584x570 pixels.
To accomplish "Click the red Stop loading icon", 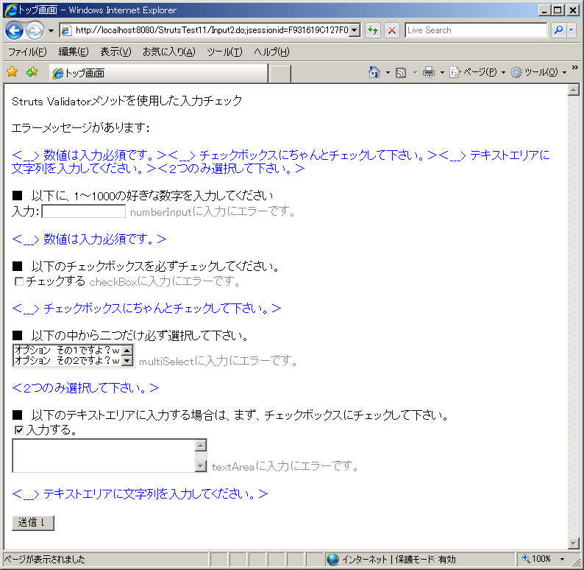I will [392, 30].
